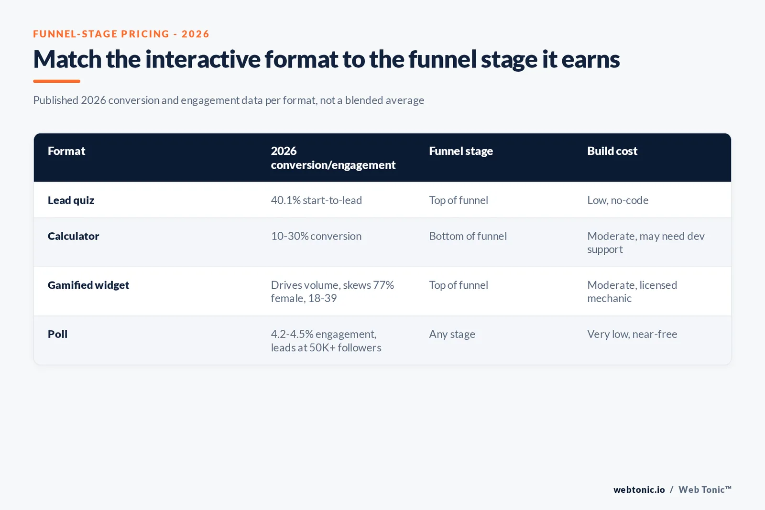The height and width of the screenshot is (510, 765).
Task: Click the 'Calculator' row label
Action: pyautogui.click(x=73, y=236)
